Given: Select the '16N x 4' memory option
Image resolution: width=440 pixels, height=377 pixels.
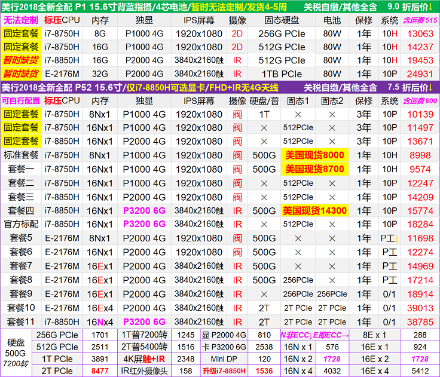Looking at the screenshot, I should pyautogui.click(x=298, y=371).
